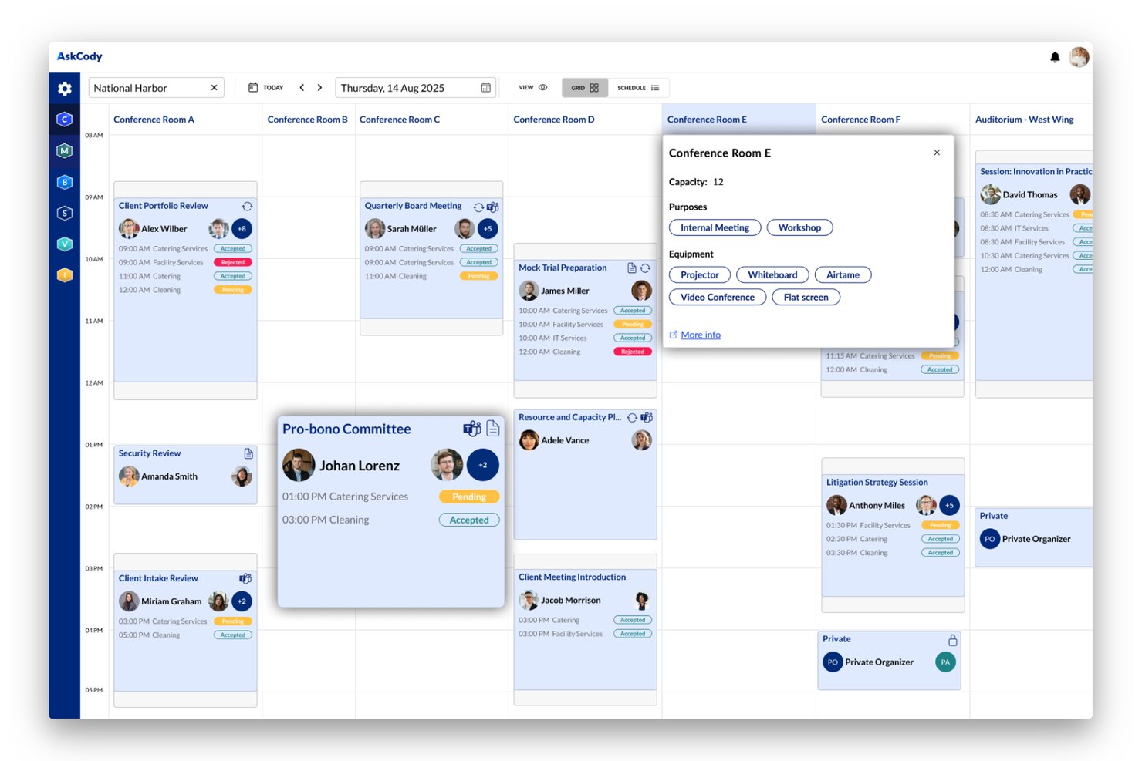Viewport: 1142px width, 761px height.
Task: Select the V hexagon sidebar icon
Action: tap(65, 244)
